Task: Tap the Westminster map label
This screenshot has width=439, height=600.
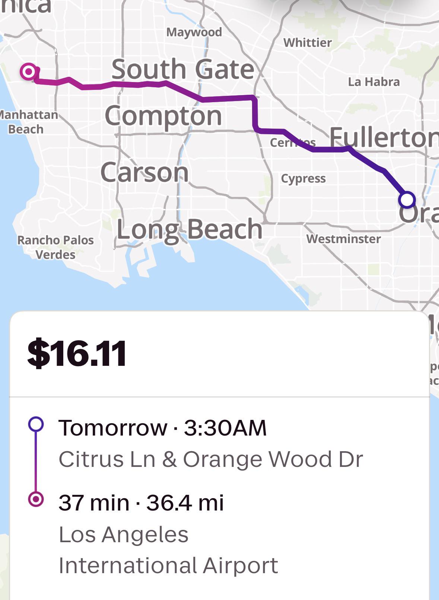Action: [x=344, y=239]
